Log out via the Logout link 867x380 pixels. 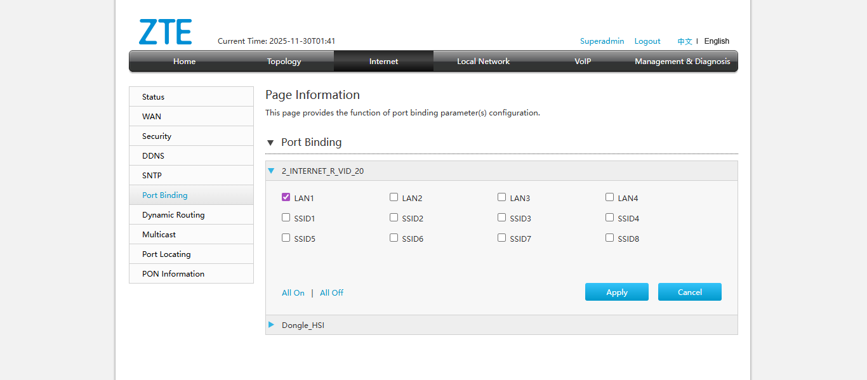[647, 41]
